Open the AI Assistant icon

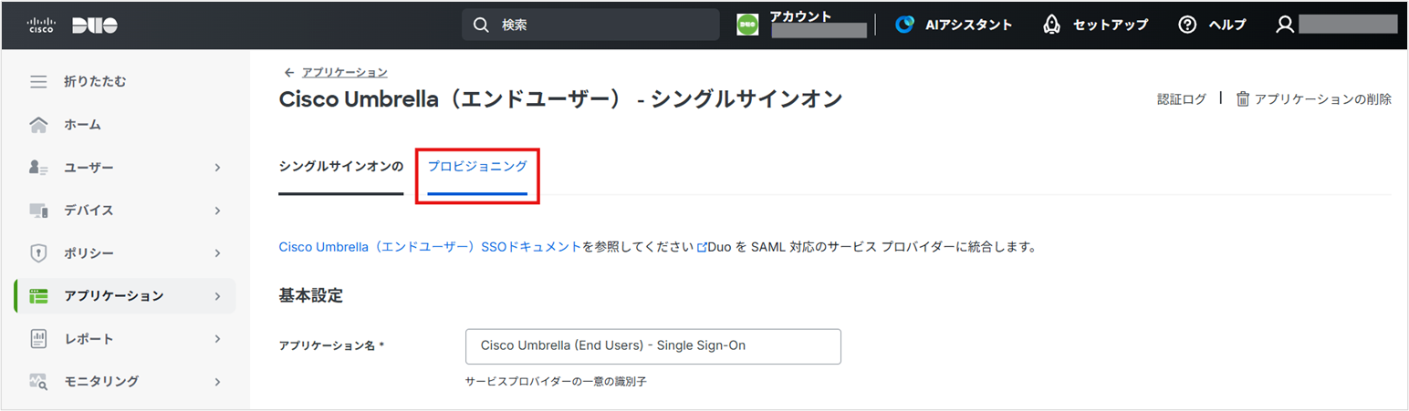point(904,25)
